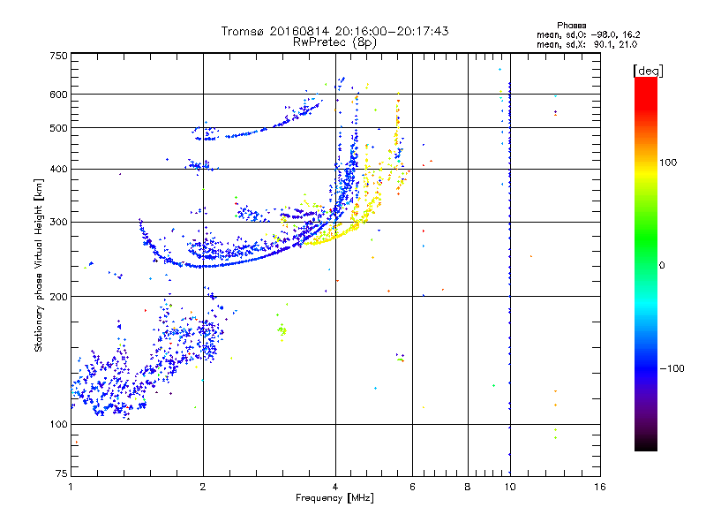Click the 'mean, sd,O: -98.0, 16.2' text

tap(588, 34)
